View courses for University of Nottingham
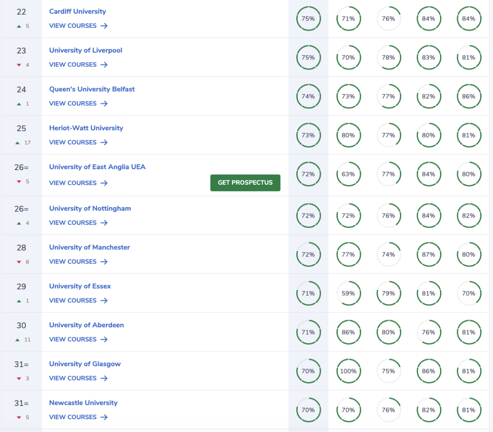 [x=79, y=223]
